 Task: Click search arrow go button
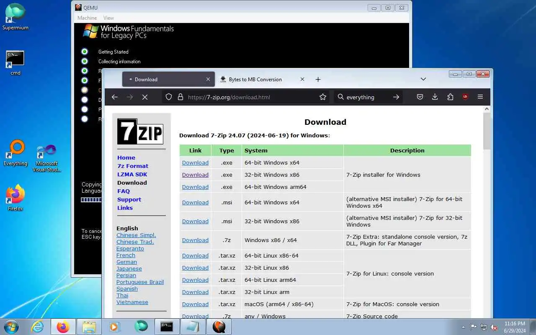click(396, 97)
